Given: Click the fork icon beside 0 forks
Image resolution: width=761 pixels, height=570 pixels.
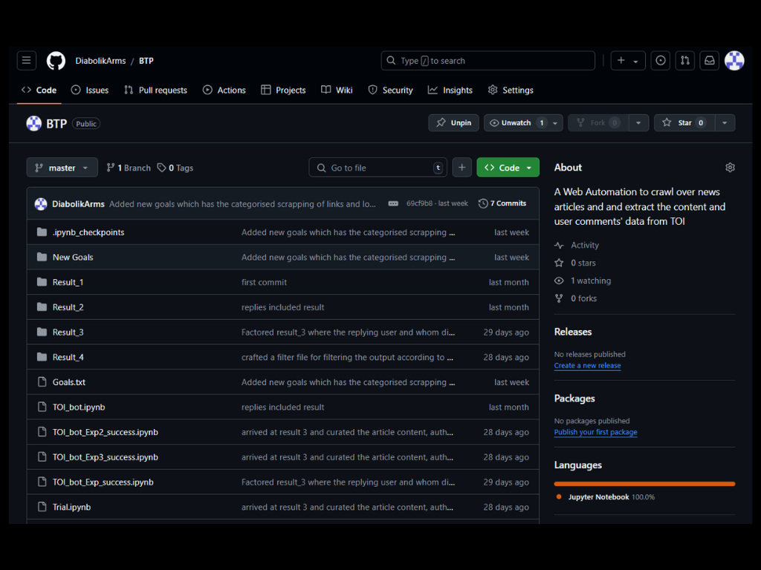Looking at the screenshot, I should (559, 298).
